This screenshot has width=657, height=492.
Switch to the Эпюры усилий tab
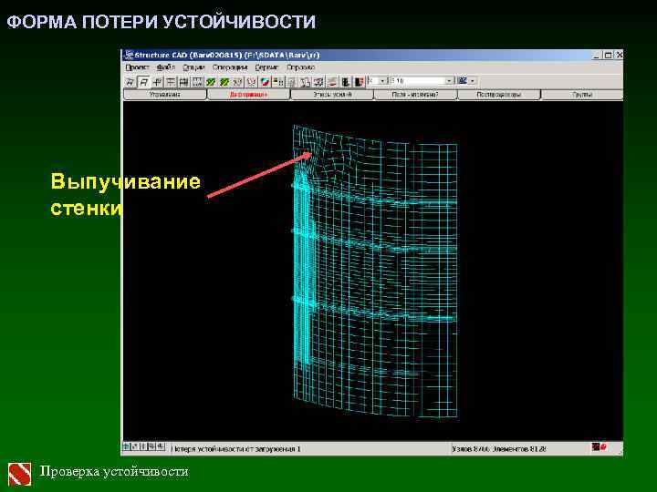coord(332,95)
